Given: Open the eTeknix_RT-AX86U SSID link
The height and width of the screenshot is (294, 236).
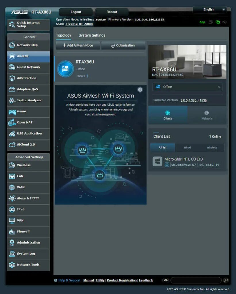Looking at the screenshot, I should [x=79, y=24].
